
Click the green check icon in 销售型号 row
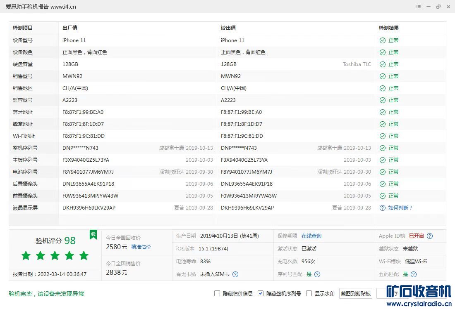pos(383,76)
